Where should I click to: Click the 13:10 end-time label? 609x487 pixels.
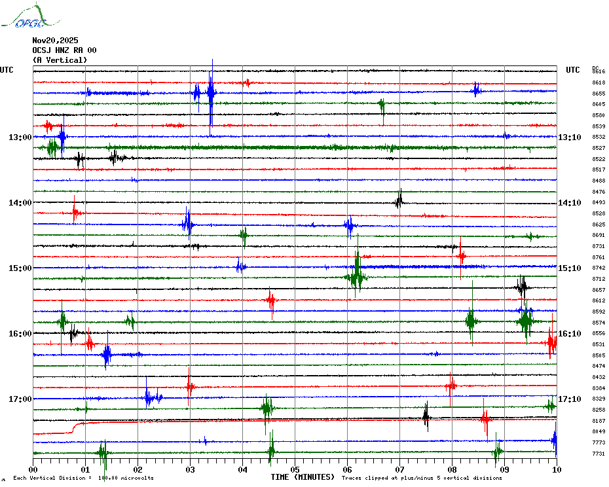tap(570, 137)
